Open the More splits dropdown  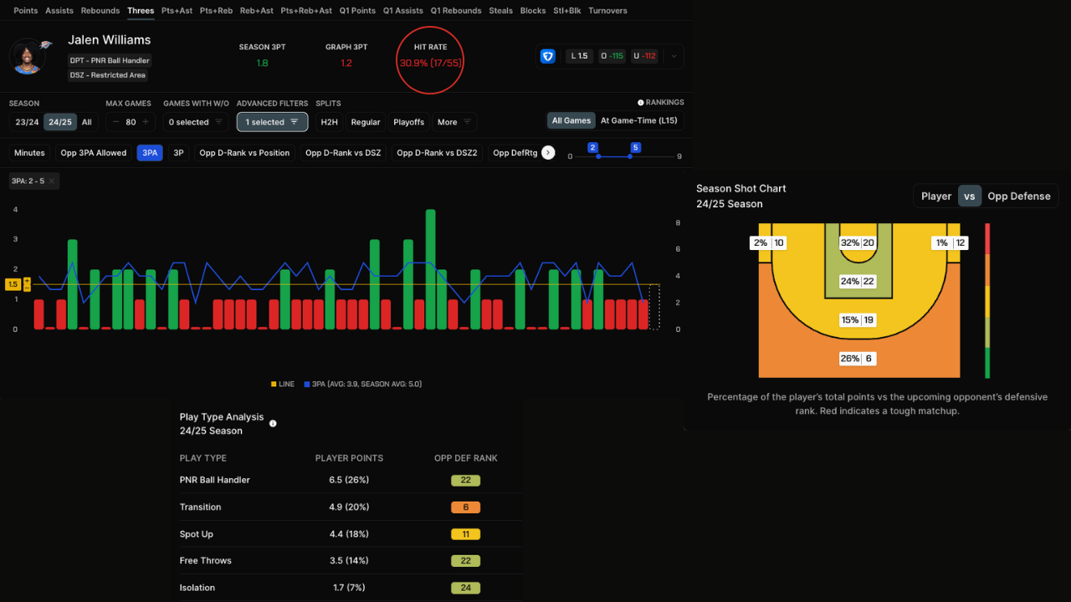click(454, 122)
